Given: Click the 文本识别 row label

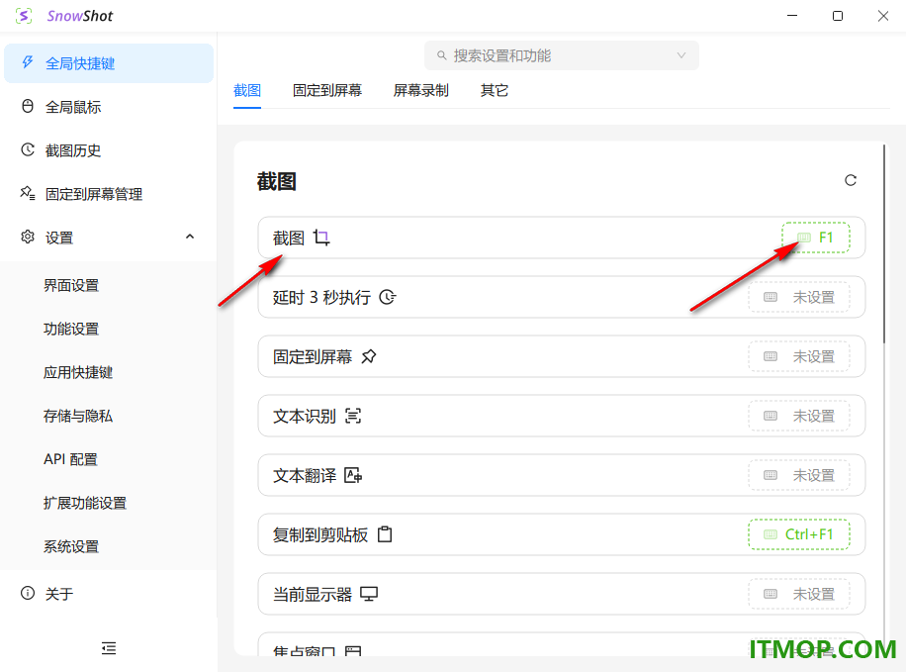Looking at the screenshot, I should click(305, 416).
